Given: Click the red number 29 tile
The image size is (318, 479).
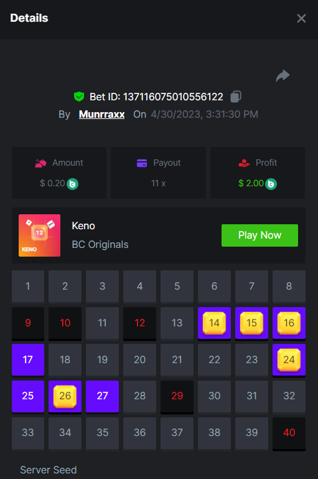Looking at the screenshot, I should point(177,396).
